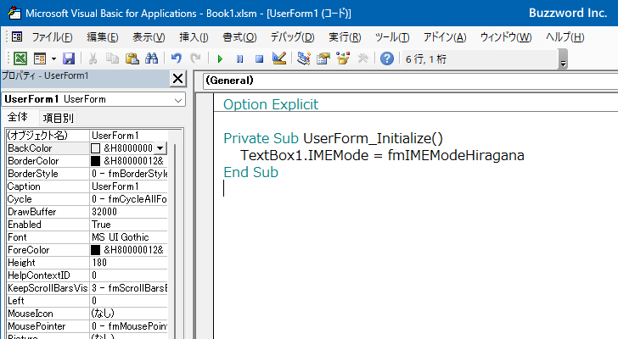This screenshot has width=618, height=339.
Task: Open the ヘルプ(H) menu
Action: [x=565, y=37]
